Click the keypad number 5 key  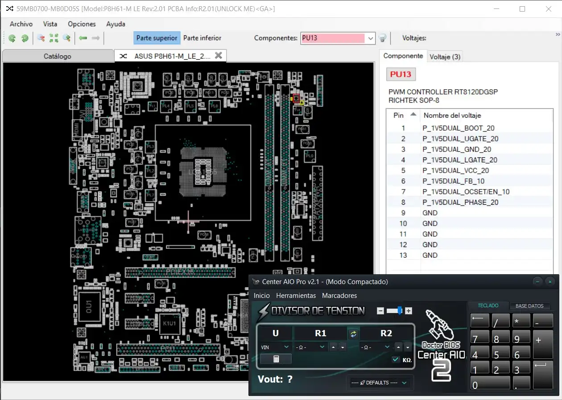(500, 353)
